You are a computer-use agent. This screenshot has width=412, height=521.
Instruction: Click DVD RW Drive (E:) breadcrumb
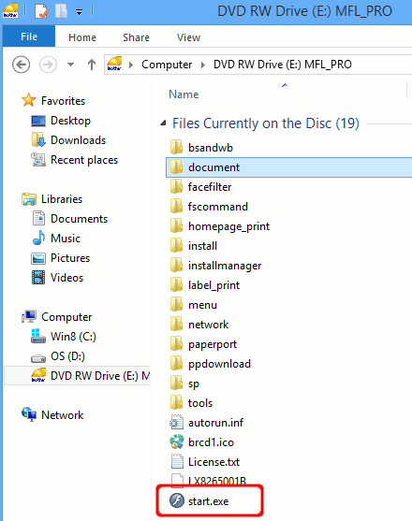tap(283, 65)
